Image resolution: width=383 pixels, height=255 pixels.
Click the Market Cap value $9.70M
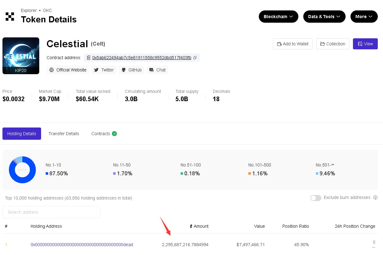pos(49,99)
